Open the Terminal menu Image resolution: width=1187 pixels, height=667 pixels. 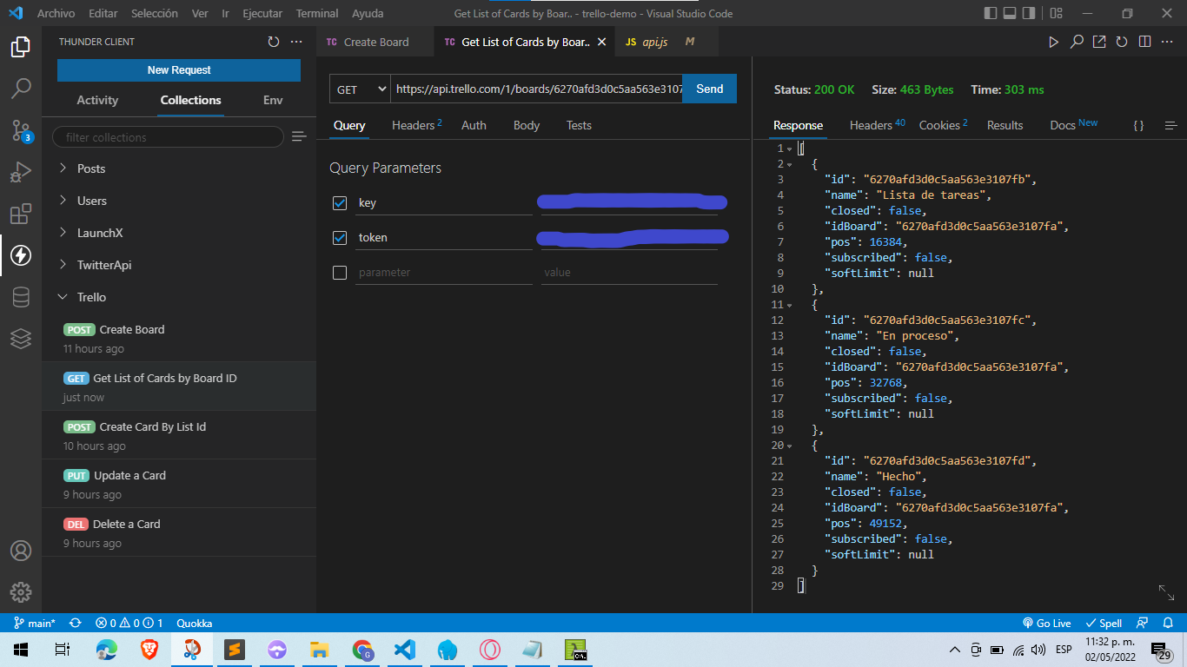point(316,14)
